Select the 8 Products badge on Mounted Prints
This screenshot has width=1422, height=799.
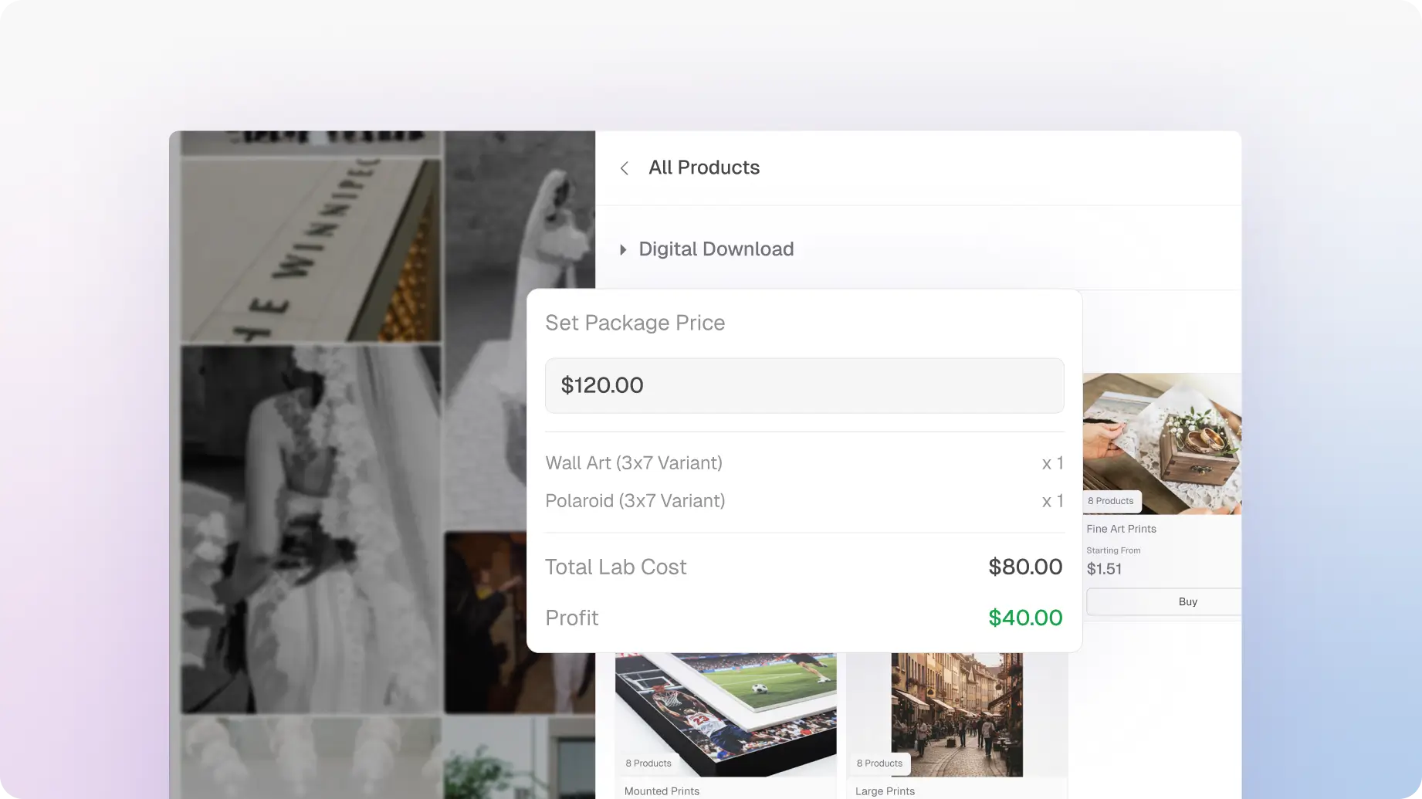(648, 763)
